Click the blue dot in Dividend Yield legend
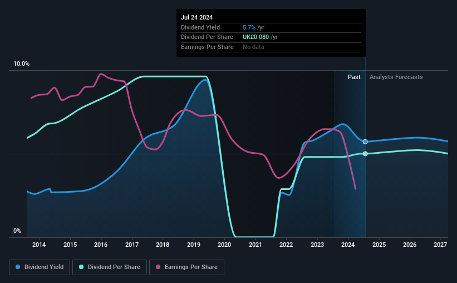Viewport: 457px width, 283px height. 18,267
